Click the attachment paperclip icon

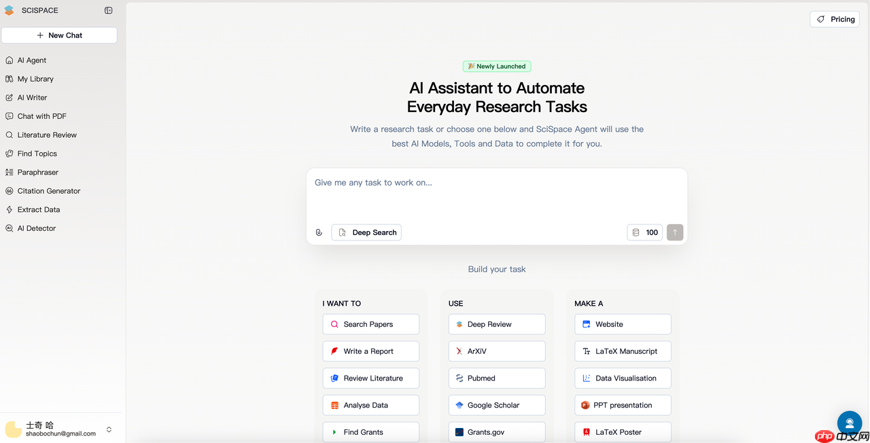click(x=319, y=232)
